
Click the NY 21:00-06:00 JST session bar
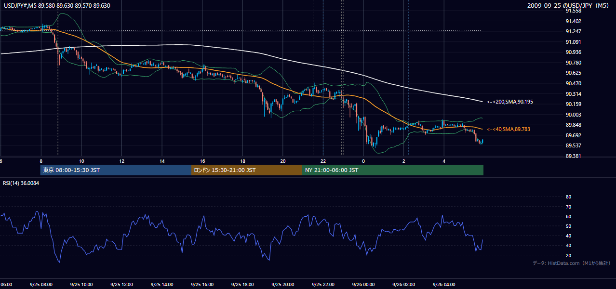point(393,170)
